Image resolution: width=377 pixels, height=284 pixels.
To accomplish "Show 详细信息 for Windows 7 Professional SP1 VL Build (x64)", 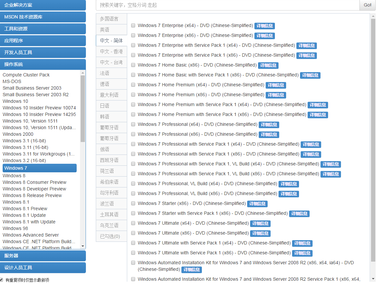I will click(x=331, y=164).
